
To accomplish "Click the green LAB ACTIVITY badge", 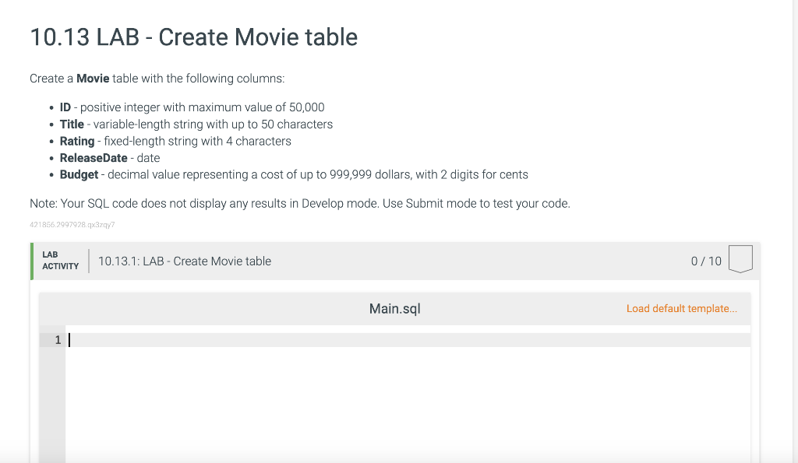I will pyautogui.click(x=61, y=261).
